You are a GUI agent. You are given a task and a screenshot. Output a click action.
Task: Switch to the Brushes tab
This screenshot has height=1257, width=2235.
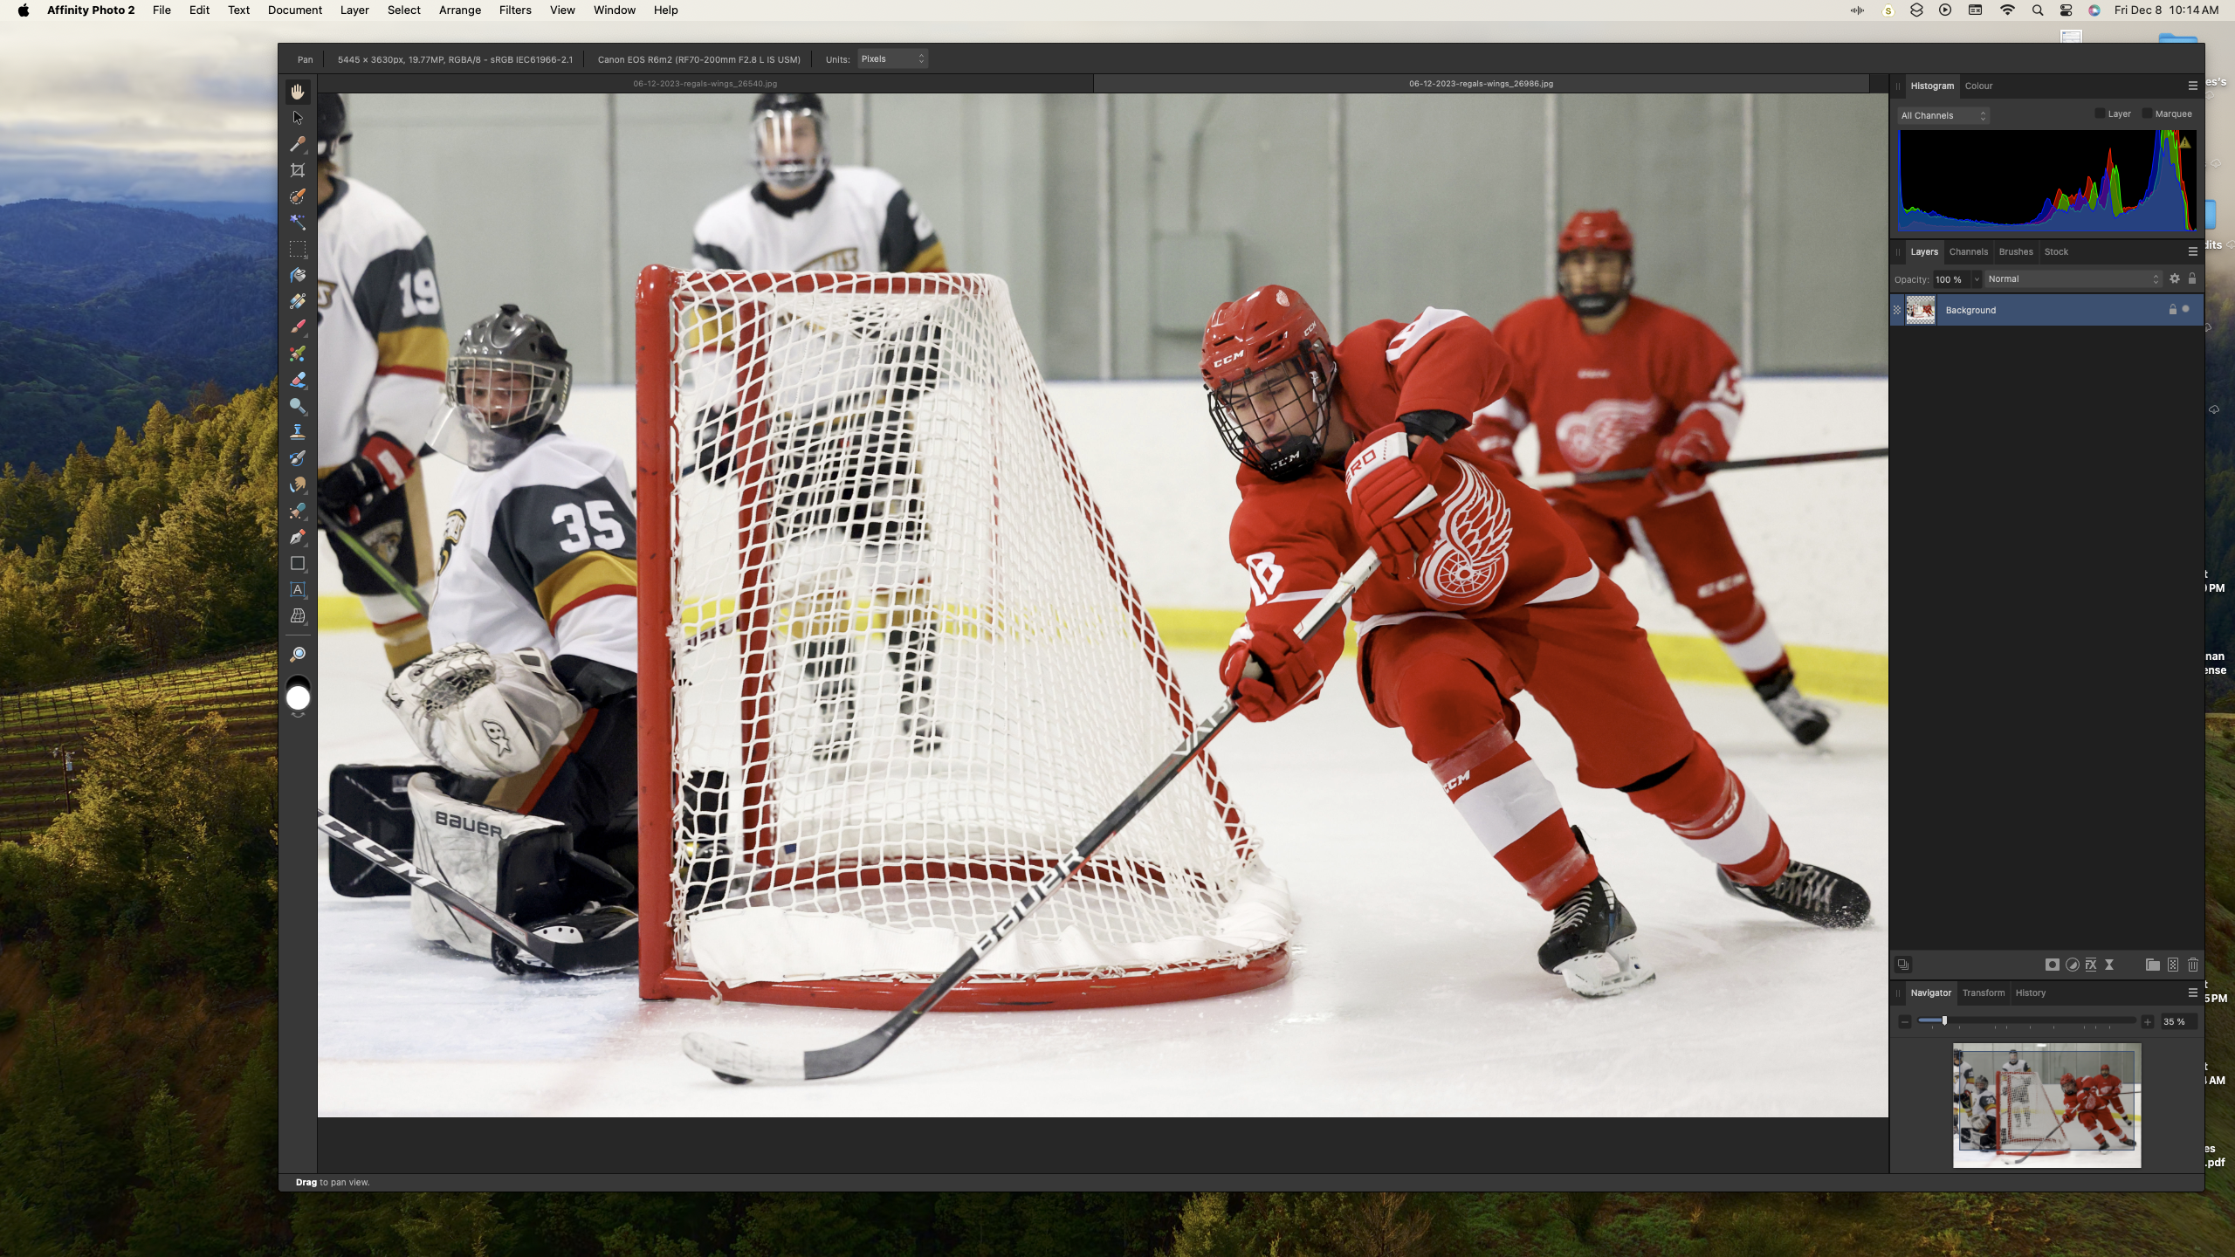point(2016,251)
